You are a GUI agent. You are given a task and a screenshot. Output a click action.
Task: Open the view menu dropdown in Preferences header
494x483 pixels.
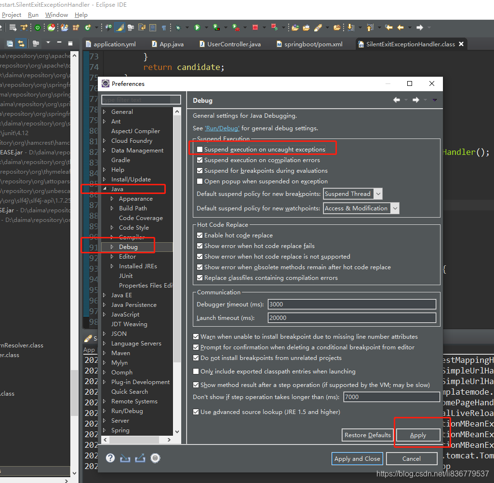435,100
